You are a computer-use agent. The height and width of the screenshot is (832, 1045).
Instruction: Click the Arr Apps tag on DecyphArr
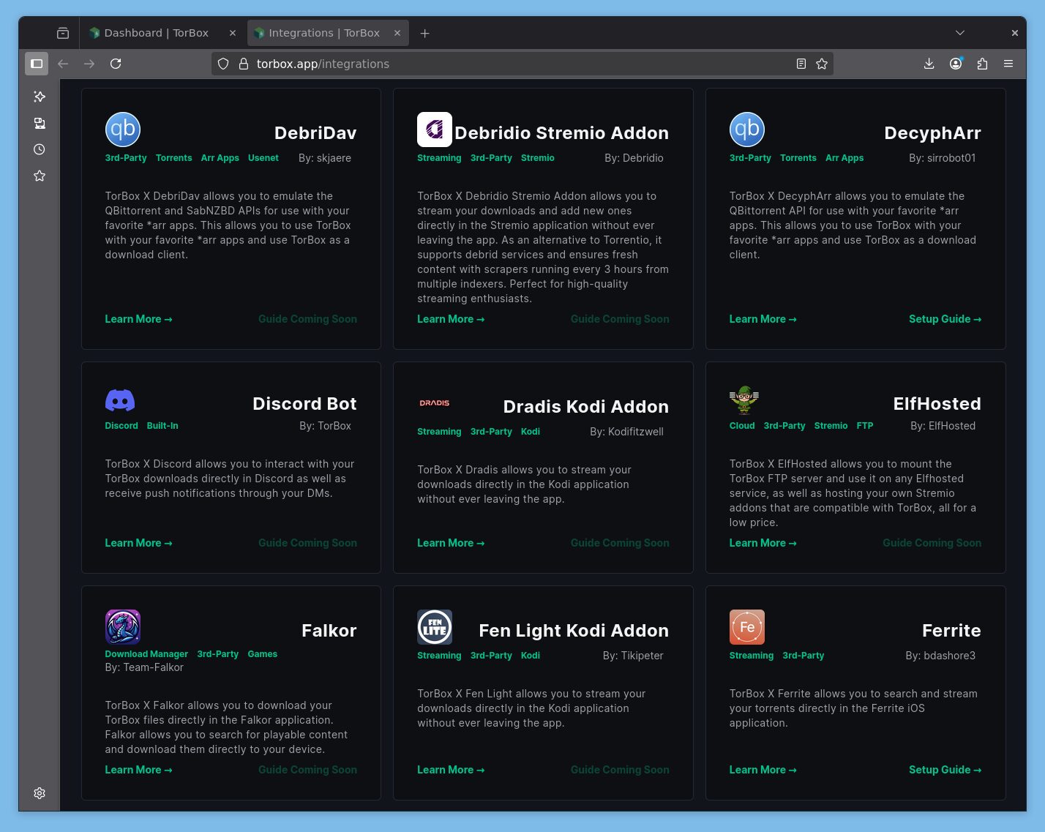pos(844,158)
